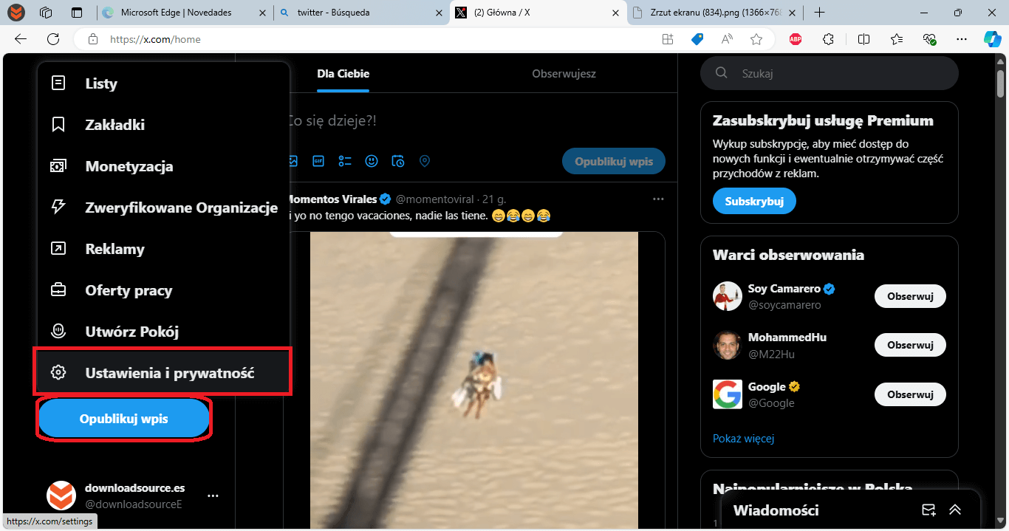Image resolution: width=1009 pixels, height=531 pixels.
Task: Add a location tag pin icon
Action: tap(425, 161)
